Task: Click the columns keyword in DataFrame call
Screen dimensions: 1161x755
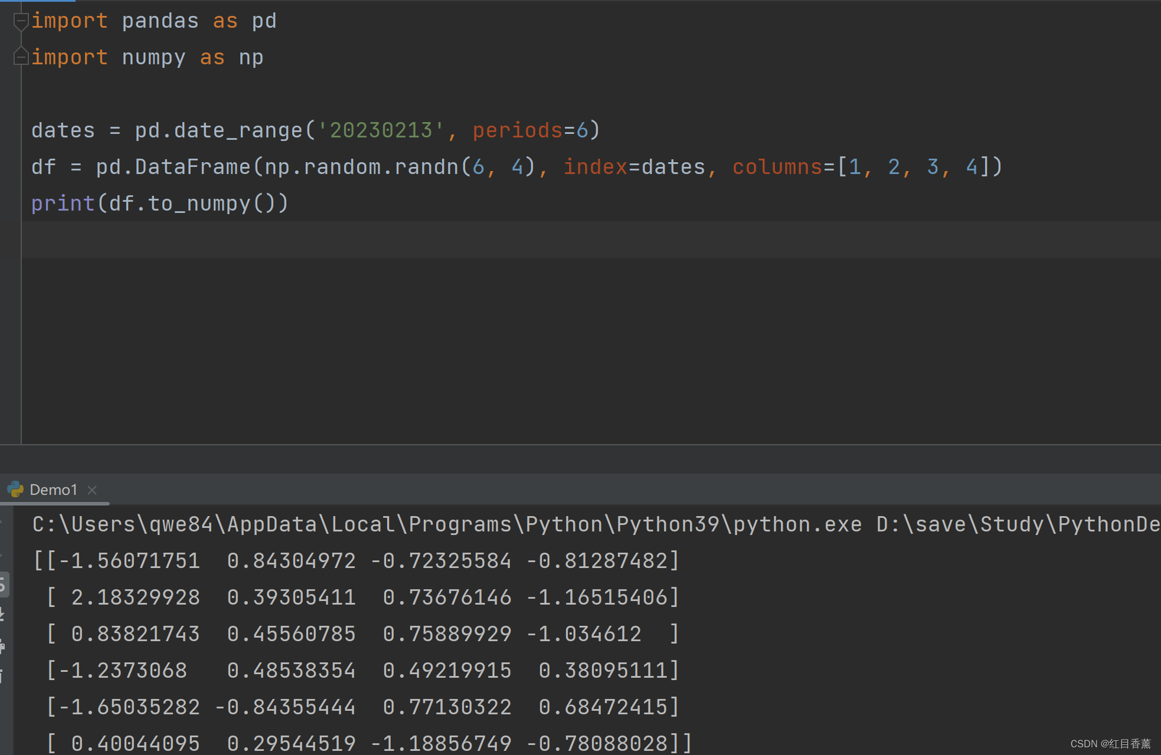Action: pyautogui.click(x=777, y=167)
